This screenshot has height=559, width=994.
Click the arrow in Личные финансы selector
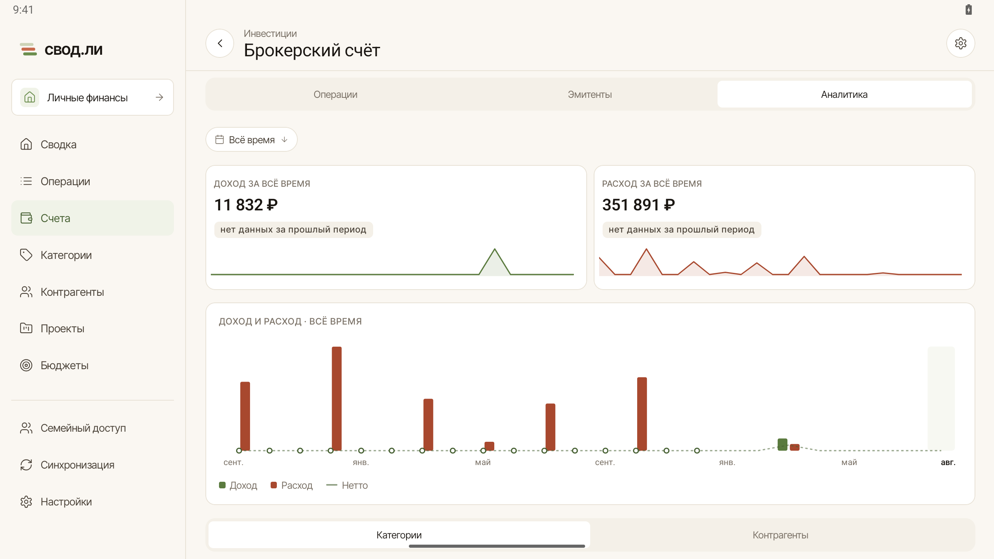coord(159,97)
